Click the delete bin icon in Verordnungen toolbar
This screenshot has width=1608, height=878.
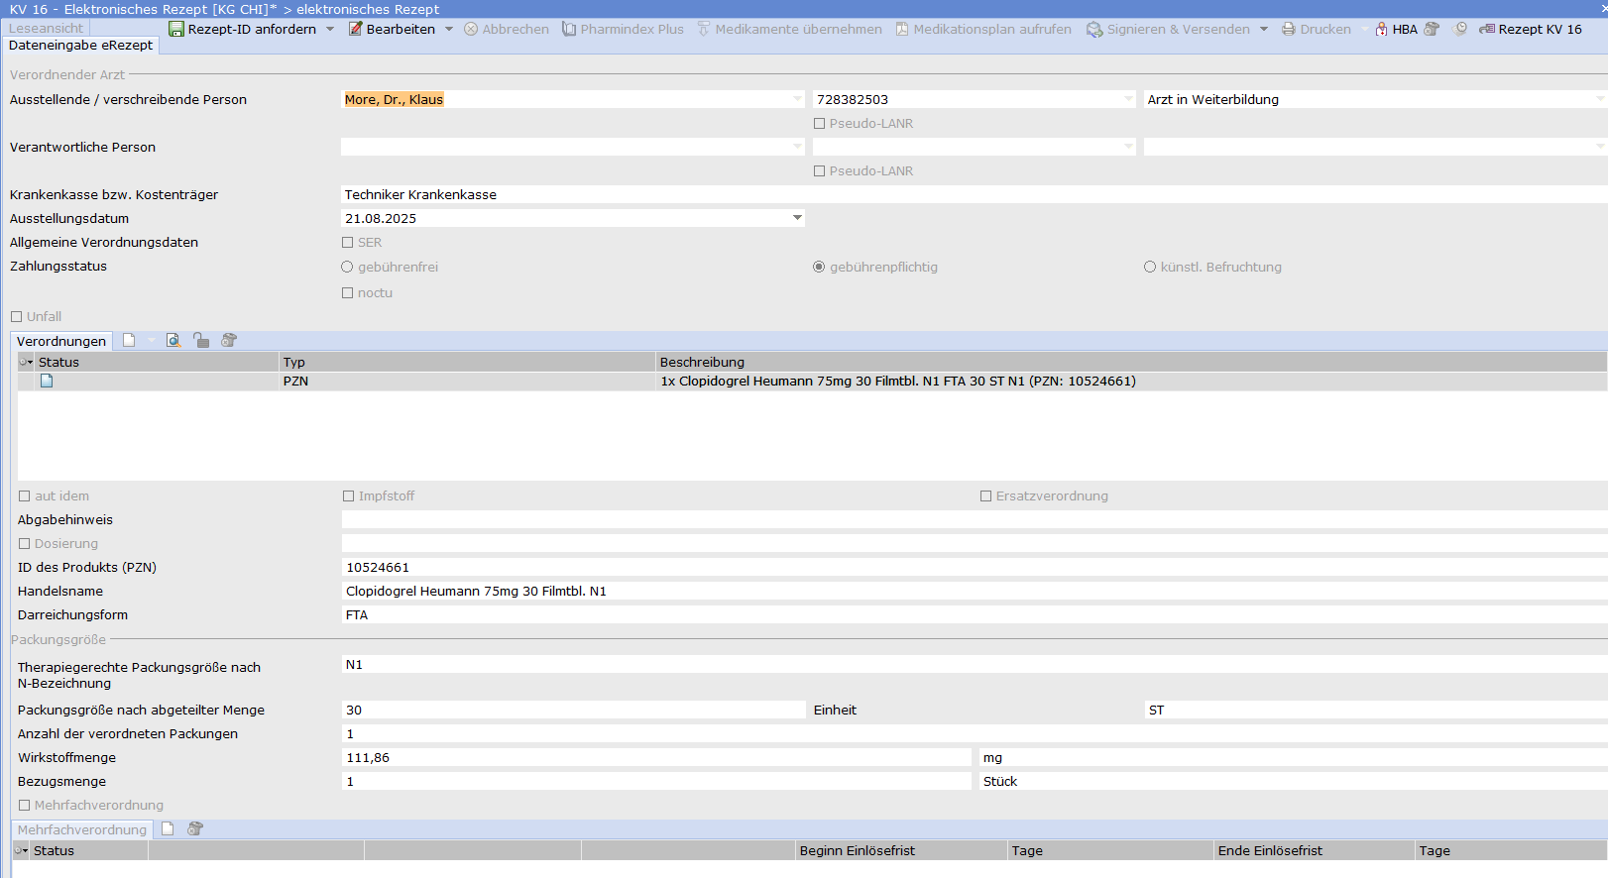(x=229, y=340)
